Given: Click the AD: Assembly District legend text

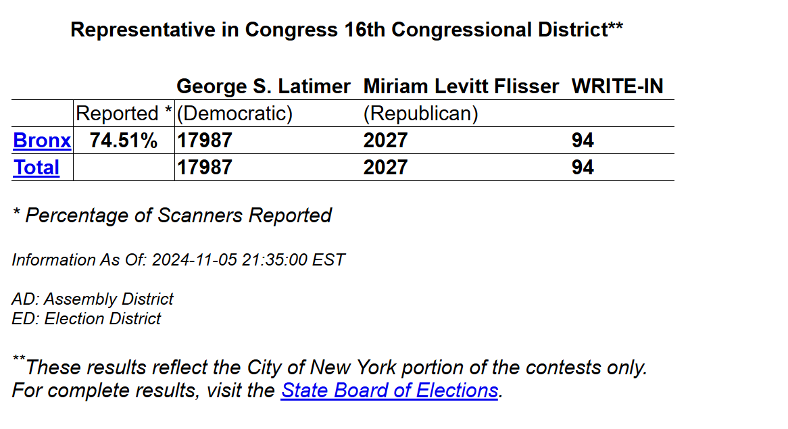Looking at the screenshot, I should tap(93, 299).
